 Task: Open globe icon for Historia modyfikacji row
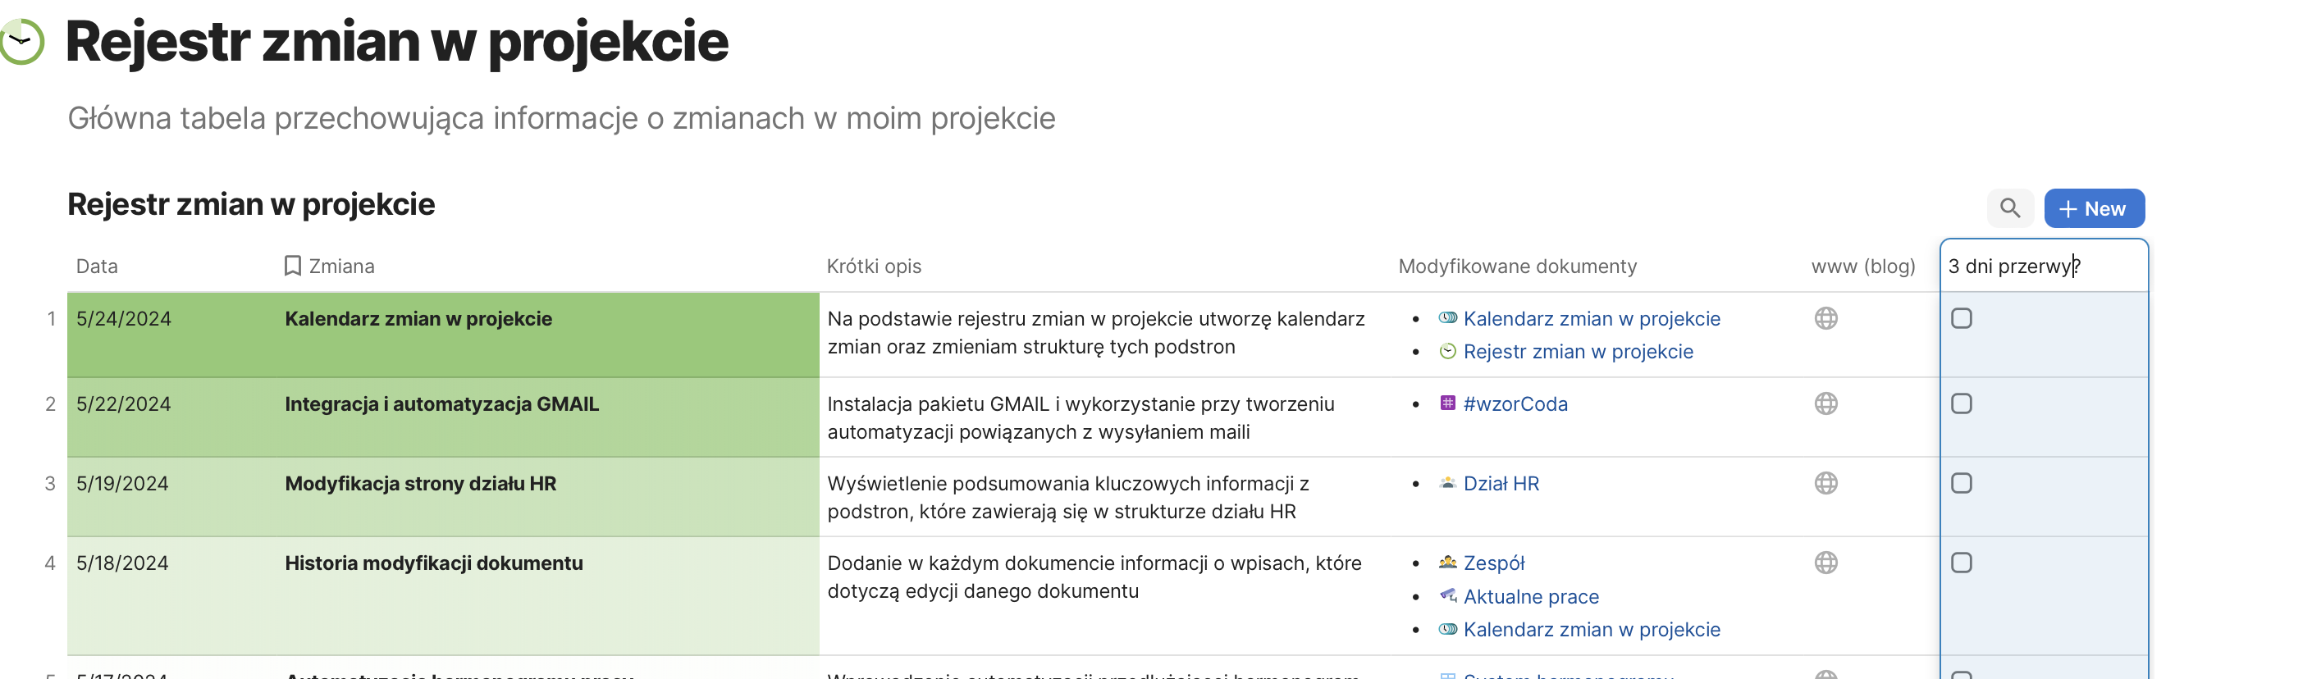tap(1825, 563)
